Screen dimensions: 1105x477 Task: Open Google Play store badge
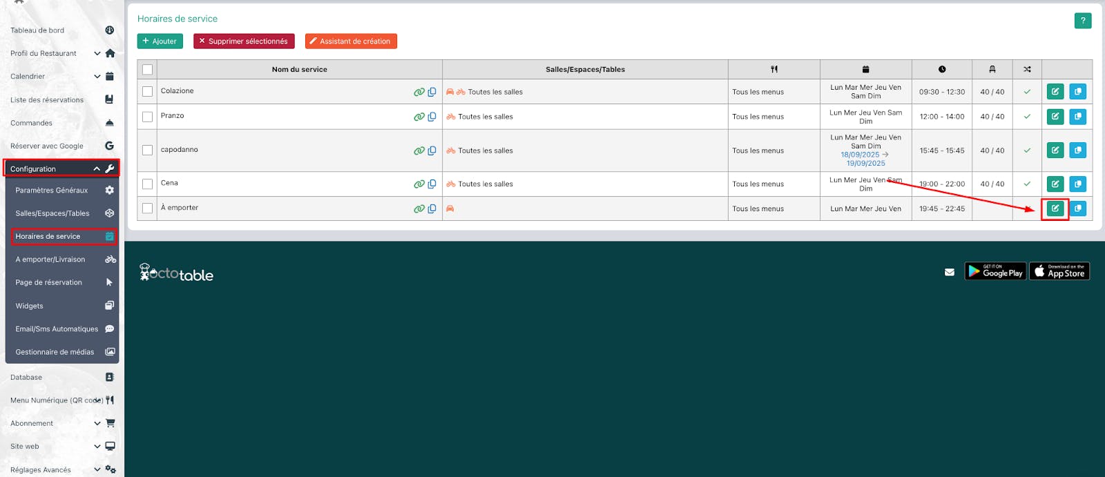point(996,271)
